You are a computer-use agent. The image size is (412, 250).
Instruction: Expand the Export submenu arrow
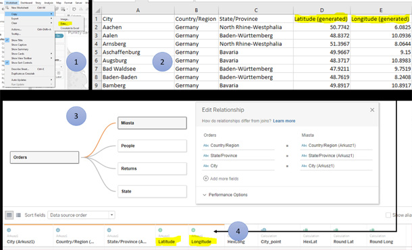coord(51,18)
